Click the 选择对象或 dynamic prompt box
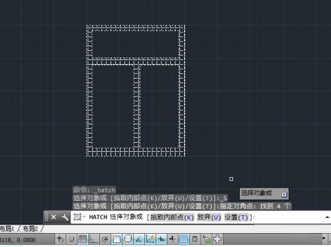Screen dimensions: 331x247 [x=264, y=194]
